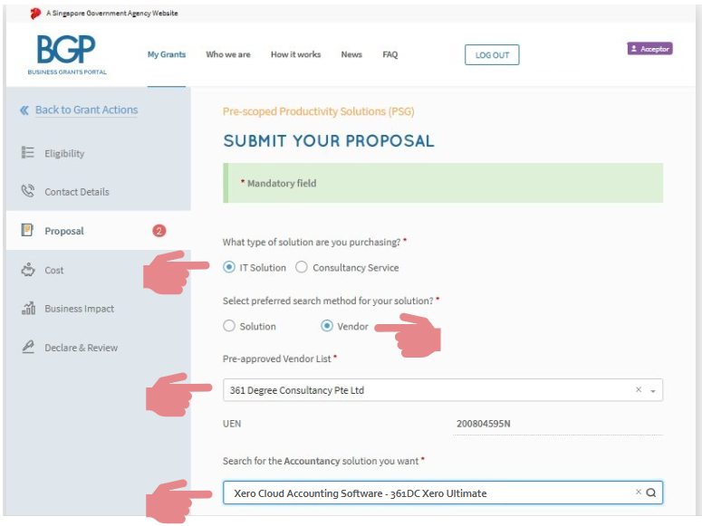Open the Pre-approved Vendor List dropdown arrow
702x526 pixels.
tap(653, 391)
